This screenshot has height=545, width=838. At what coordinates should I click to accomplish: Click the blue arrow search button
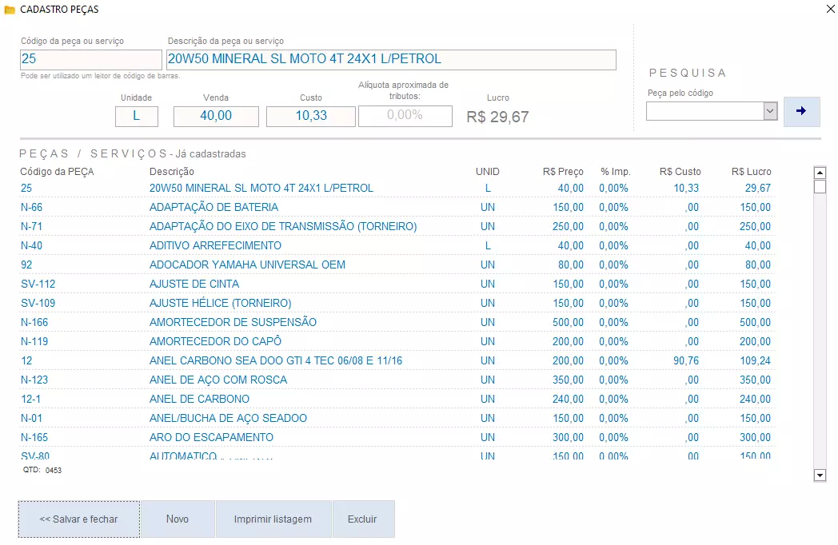coord(801,111)
